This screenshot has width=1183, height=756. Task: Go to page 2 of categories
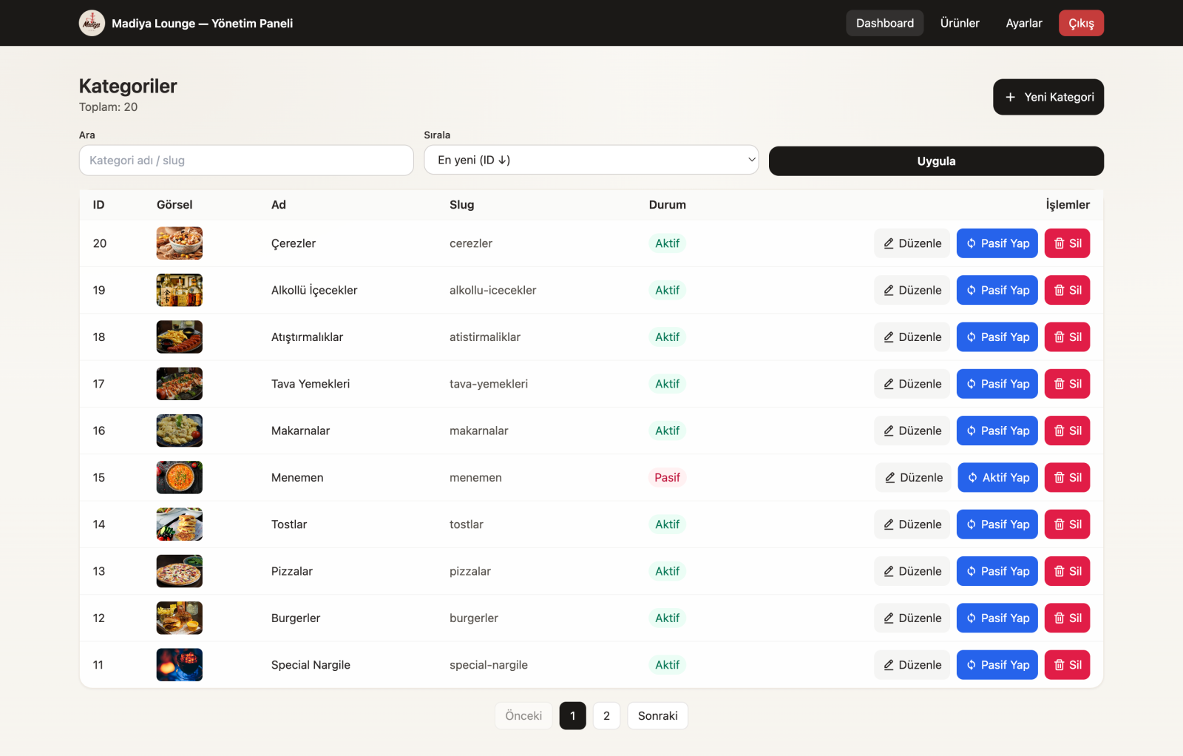606,715
